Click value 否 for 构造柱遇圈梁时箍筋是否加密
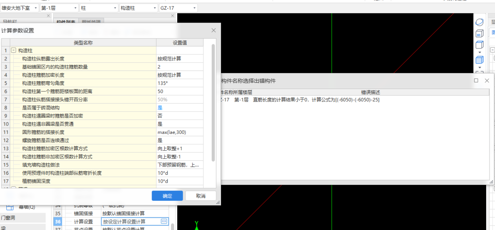Image resolution: width=495 pixels, height=230 pixels. tap(180, 116)
